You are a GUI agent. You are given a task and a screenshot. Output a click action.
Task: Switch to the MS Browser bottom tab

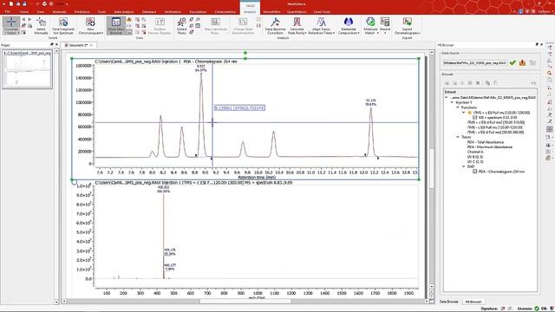point(473,302)
